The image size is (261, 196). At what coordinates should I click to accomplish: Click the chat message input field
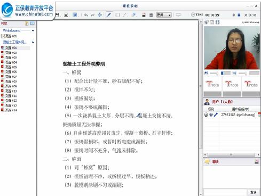pos(225,192)
